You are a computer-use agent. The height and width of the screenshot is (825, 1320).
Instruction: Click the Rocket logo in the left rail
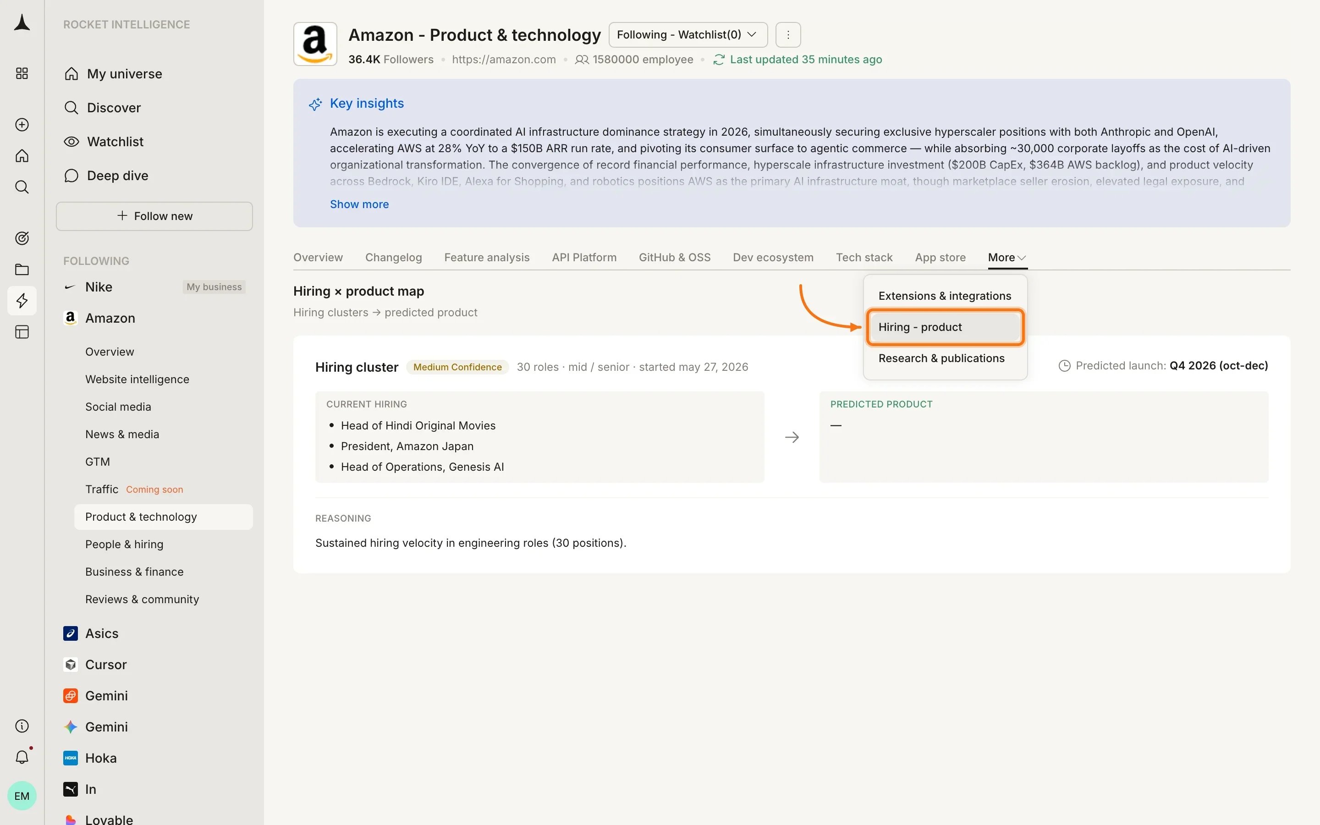click(x=22, y=23)
